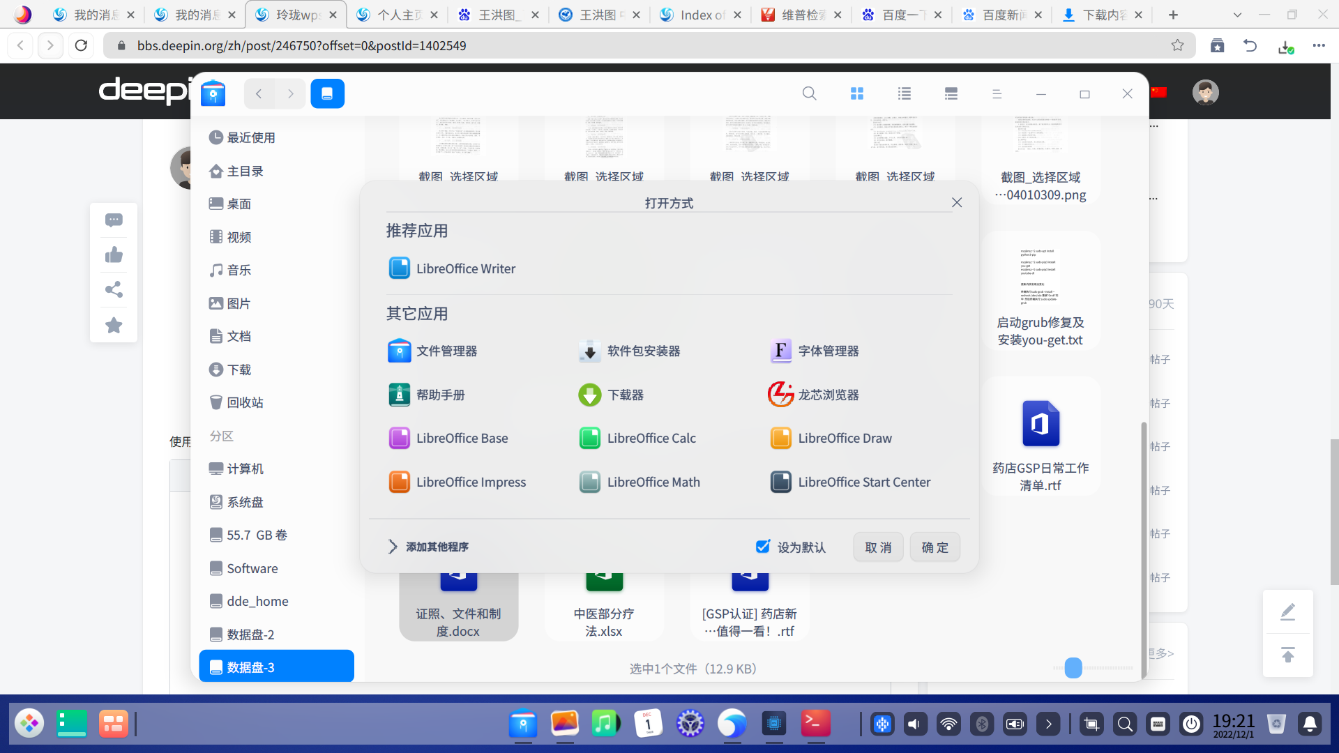
Task: Expand the system tray arrow in dock
Action: [x=1048, y=724]
